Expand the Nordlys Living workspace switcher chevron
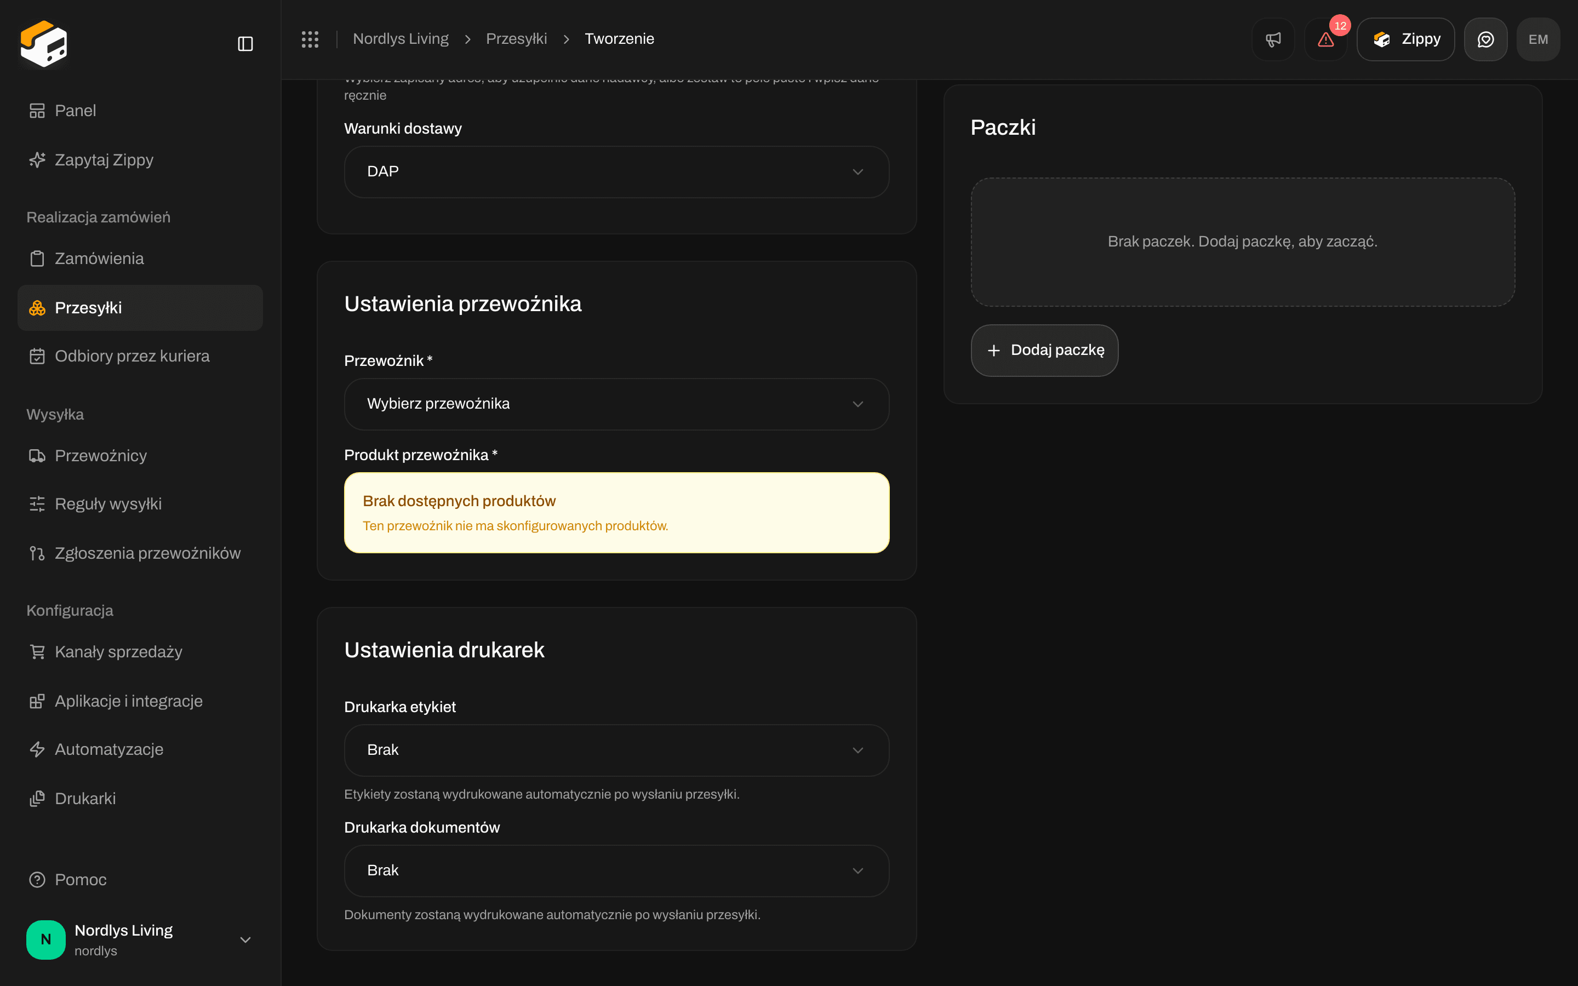1578x986 pixels. [x=245, y=939]
